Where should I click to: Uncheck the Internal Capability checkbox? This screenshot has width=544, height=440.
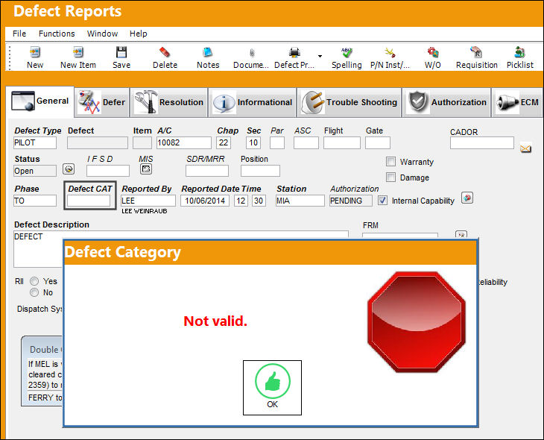click(x=382, y=201)
